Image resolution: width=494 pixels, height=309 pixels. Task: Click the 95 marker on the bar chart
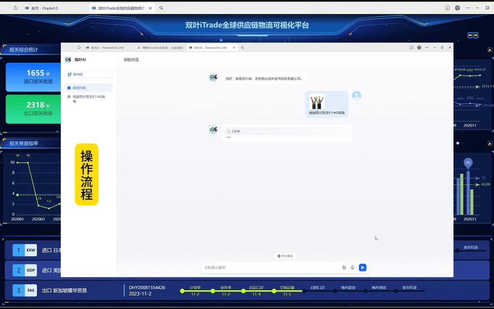(468, 163)
